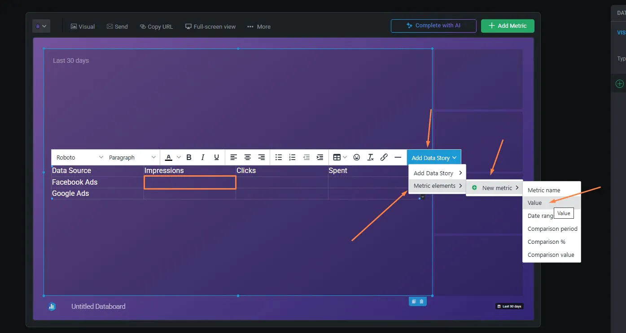This screenshot has width=626, height=333.
Task: Delete the block using trash icon
Action: (x=422, y=301)
